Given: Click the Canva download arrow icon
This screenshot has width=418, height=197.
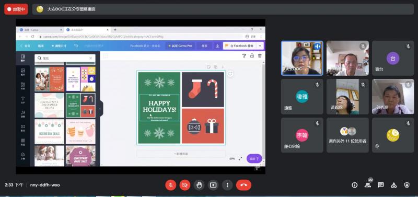Looking at the screenshot, I should (x=217, y=46).
